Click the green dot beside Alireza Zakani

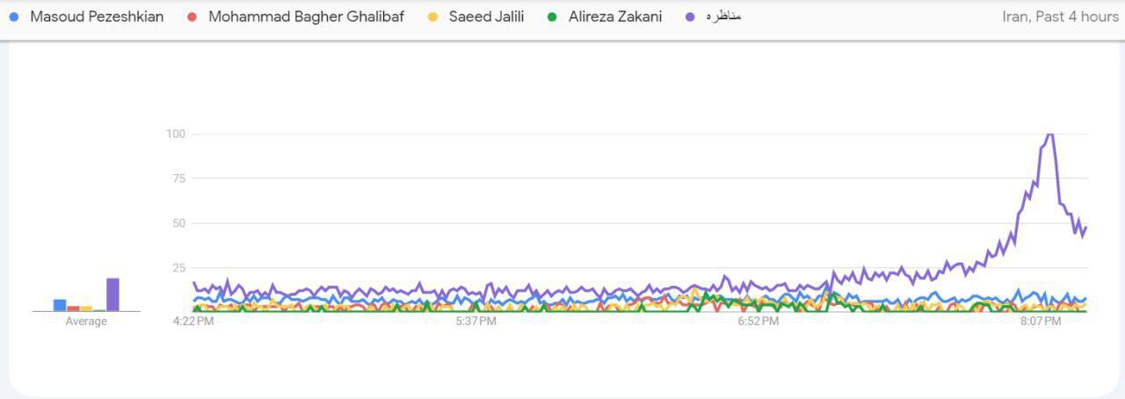point(552,17)
